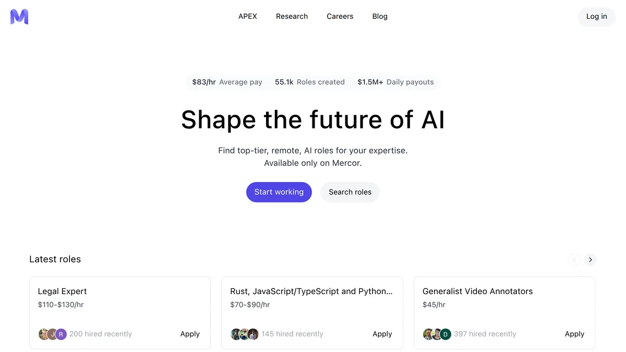Apply to the Legal Expert role
Image resolution: width=626 pixels, height=352 pixels.
click(x=190, y=334)
